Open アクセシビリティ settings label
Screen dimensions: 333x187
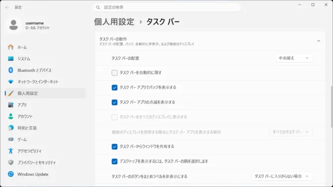[30, 151]
